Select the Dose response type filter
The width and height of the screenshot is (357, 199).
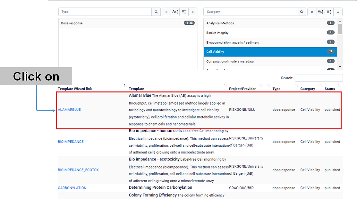72,23
